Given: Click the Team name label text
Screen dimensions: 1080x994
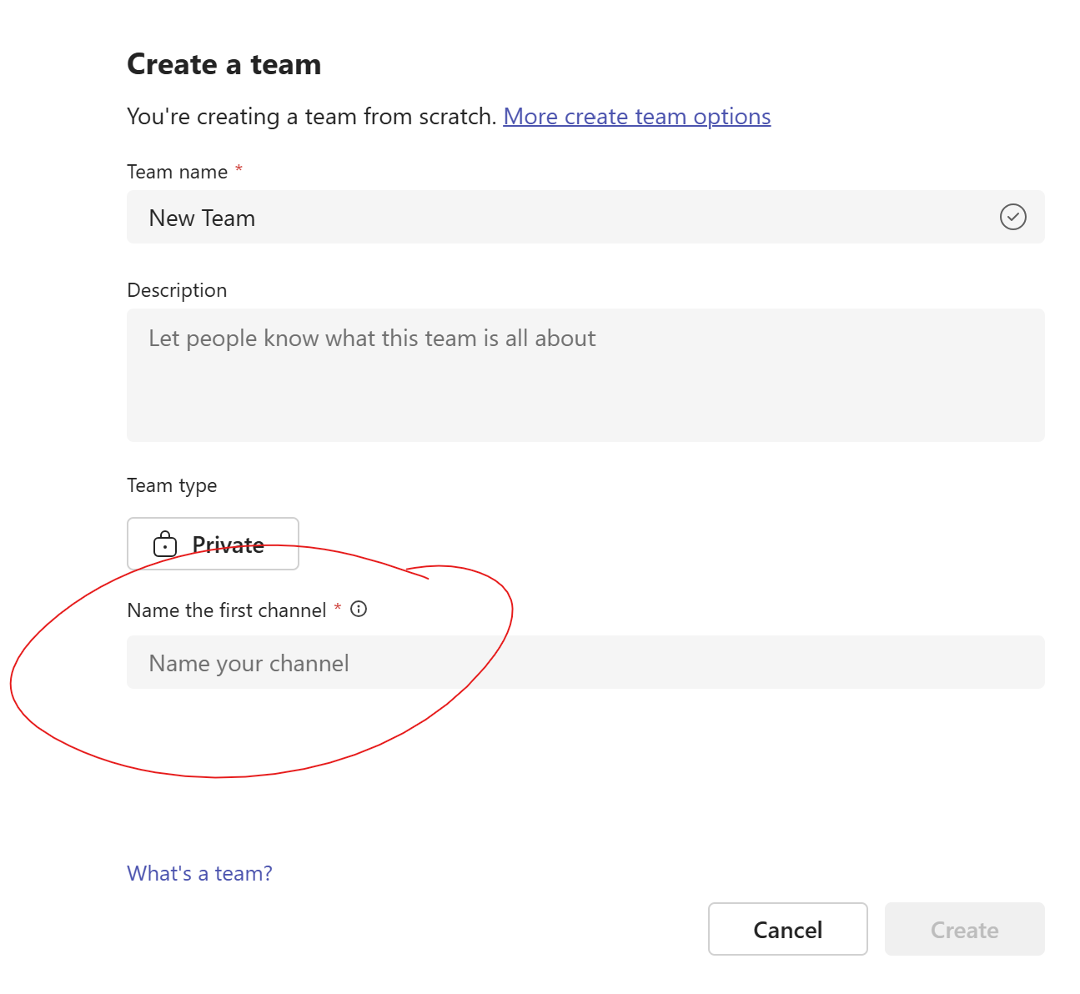Looking at the screenshot, I should [x=177, y=172].
